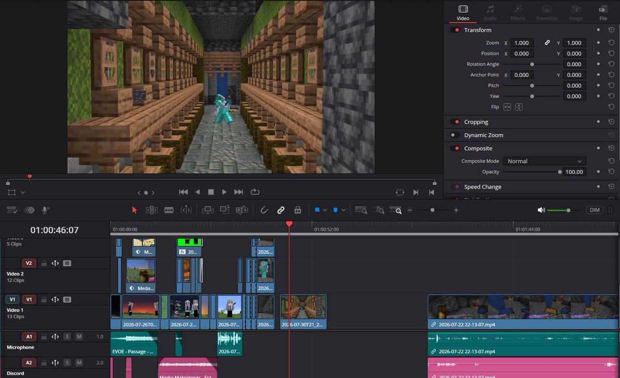Click the stop playback button
The height and width of the screenshot is (378, 620).
tap(211, 192)
